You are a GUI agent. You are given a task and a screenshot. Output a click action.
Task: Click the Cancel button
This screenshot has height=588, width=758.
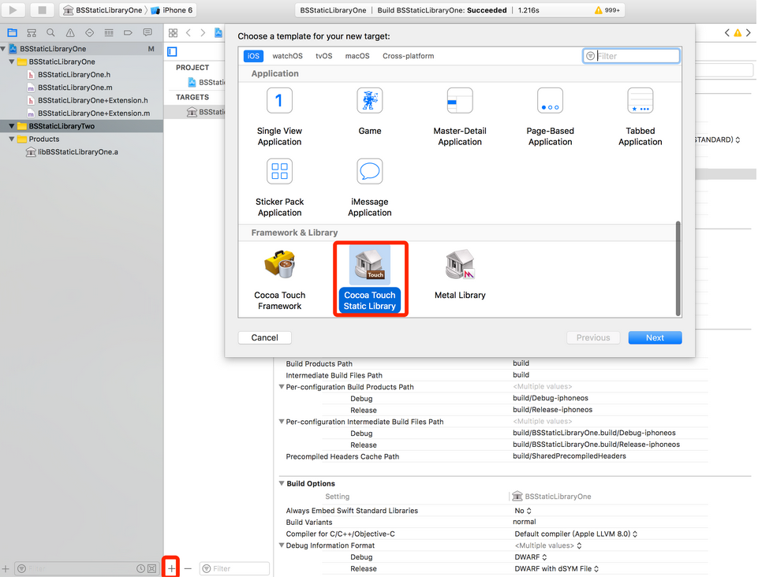point(264,337)
